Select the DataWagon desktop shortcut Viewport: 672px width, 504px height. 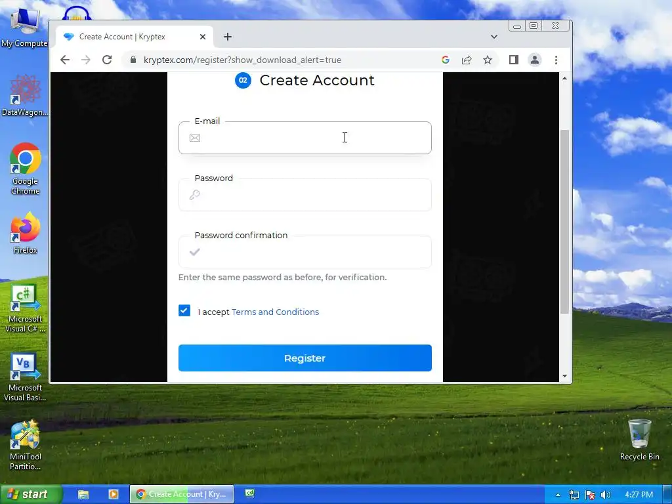[25, 95]
